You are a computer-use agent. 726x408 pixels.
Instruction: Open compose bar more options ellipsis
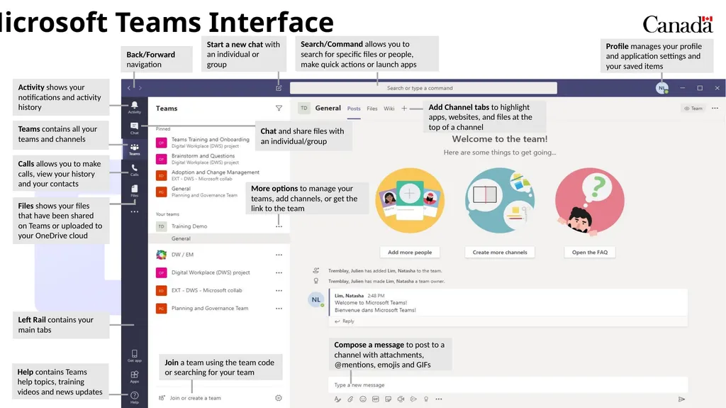(x=438, y=399)
